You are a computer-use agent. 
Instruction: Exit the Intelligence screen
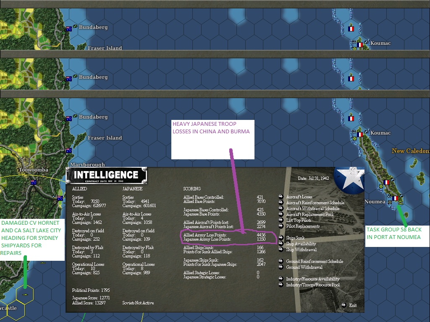pyautogui.click(x=353, y=305)
